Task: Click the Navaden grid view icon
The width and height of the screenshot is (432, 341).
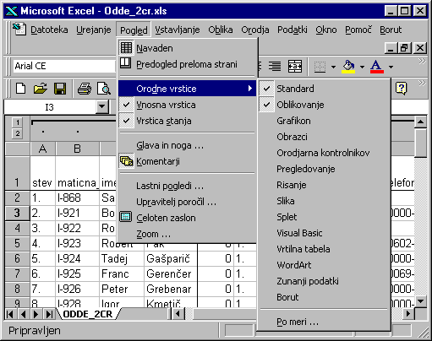Action: 126,48
